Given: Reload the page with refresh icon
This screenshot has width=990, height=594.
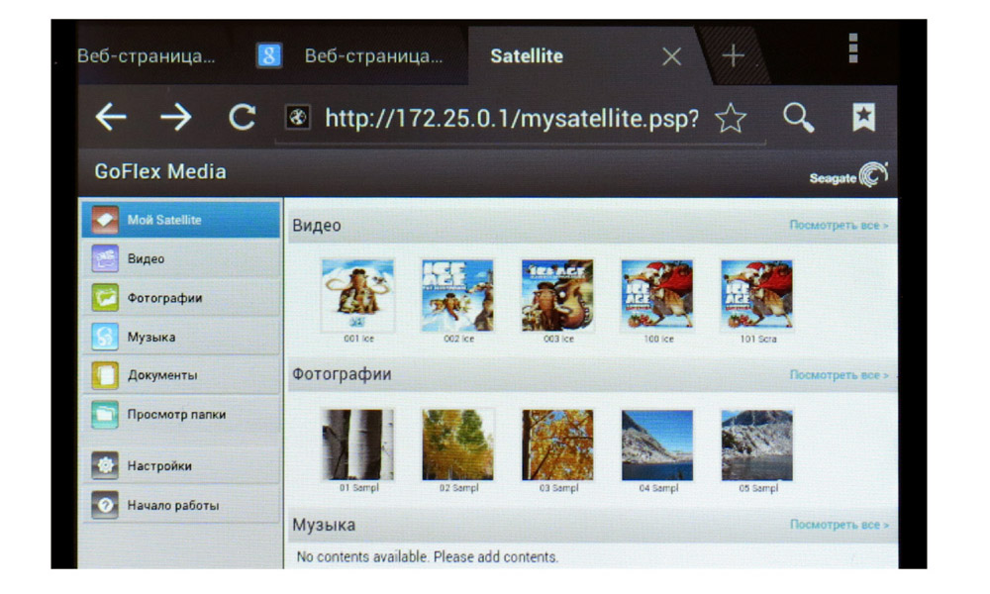Looking at the screenshot, I should (x=241, y=119).
